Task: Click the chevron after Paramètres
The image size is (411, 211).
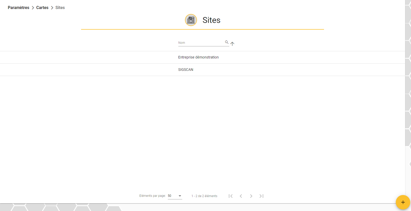Action: (x=33, y=8)
